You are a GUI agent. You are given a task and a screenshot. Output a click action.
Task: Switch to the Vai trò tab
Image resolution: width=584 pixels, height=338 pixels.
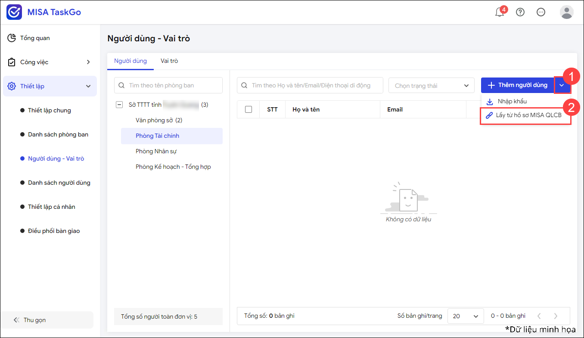point(169,61)
